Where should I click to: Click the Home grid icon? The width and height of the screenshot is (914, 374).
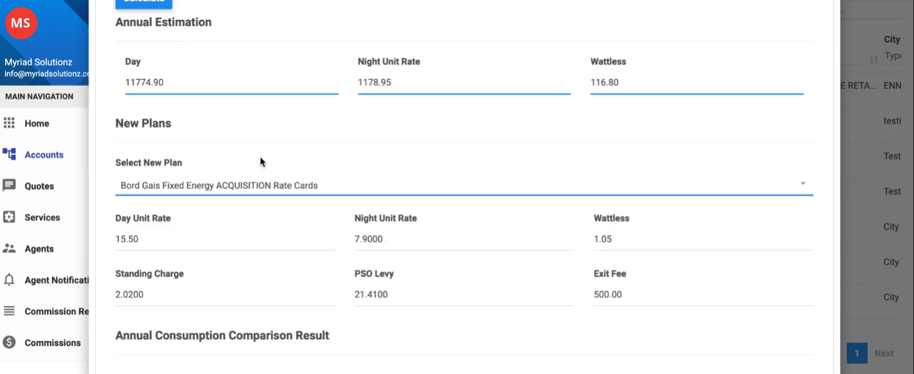(9, 123)
